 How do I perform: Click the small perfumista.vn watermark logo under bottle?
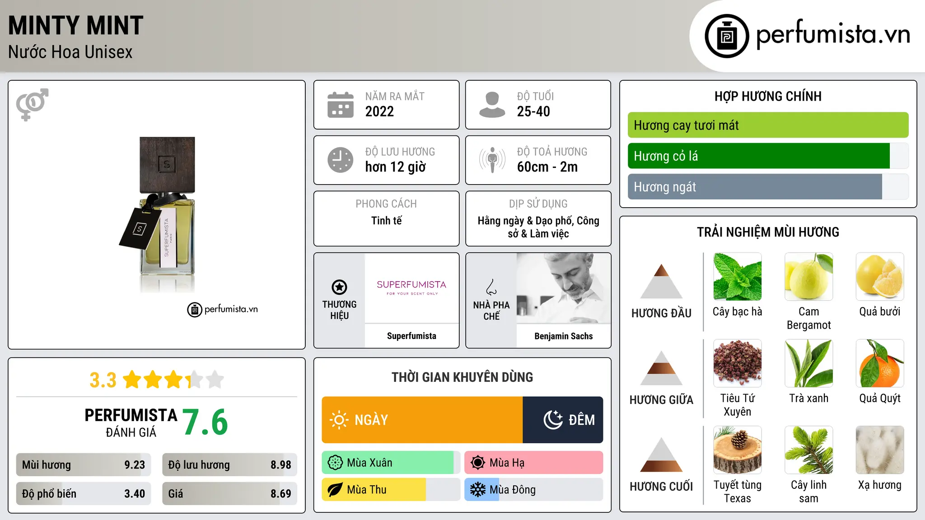click(223, 310)
